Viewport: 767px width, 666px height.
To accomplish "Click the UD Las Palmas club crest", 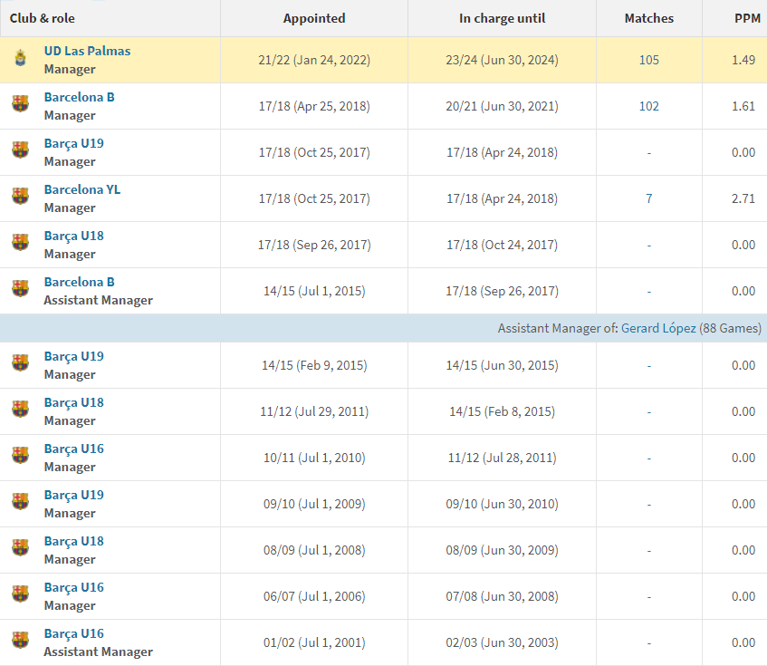I will pos(20,60).
